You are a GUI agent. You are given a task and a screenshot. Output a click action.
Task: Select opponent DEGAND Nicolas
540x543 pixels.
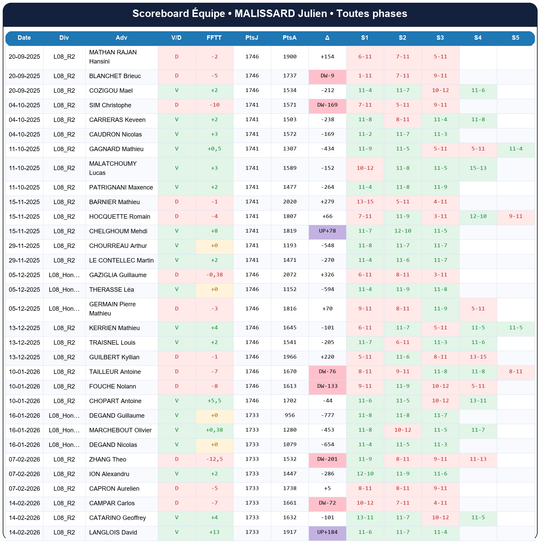(113, 445)
